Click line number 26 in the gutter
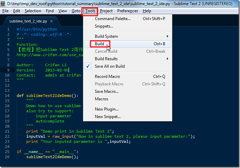240x168 pixels. click(x=7, y=157)
